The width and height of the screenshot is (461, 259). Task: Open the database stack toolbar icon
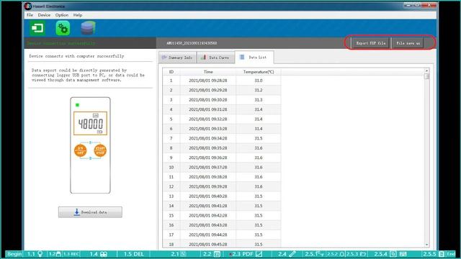pyautogui.click(x=88, y=28)
